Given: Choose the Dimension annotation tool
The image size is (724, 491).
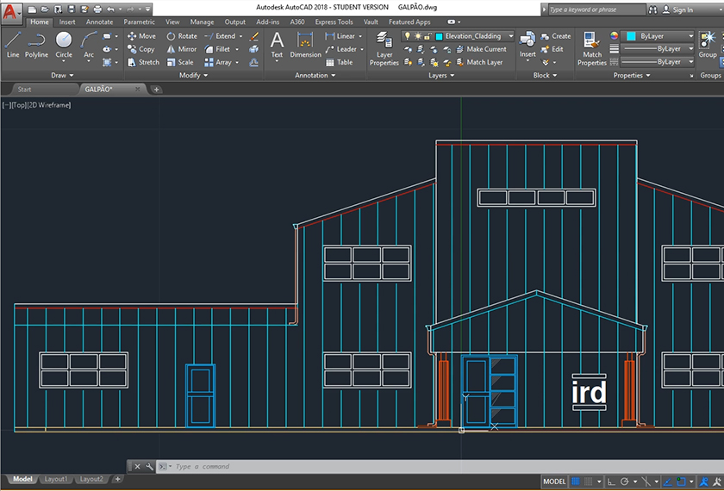Looking at the screenshot, I should pos(305,44).
